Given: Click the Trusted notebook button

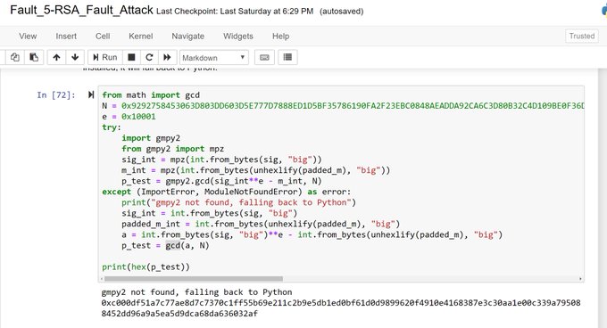Looking at the screenshot, I should [x=582, y=36].
